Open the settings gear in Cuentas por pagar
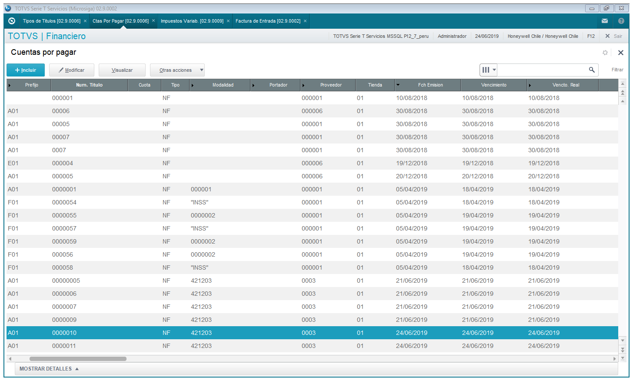The height and width of the screenshot is (381, 633). 605,53
